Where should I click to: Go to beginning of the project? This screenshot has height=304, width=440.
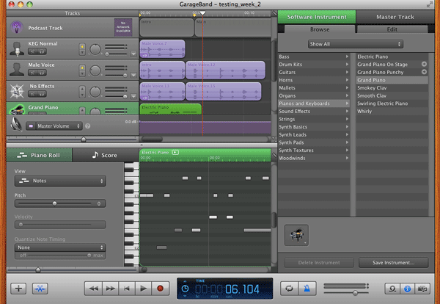point(127,289)
